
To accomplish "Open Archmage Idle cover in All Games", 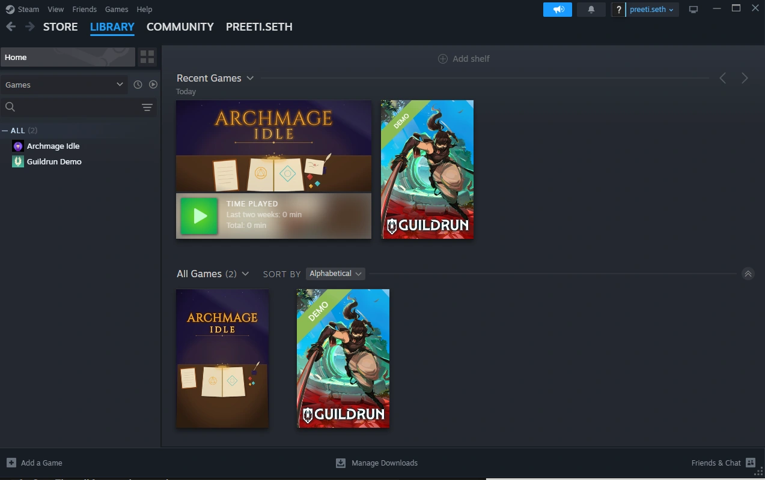I will (x=222, y=359).
